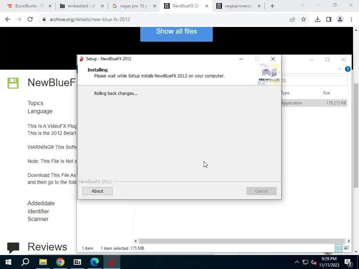Click the muted volume tray icon

(x=313, y=262)
